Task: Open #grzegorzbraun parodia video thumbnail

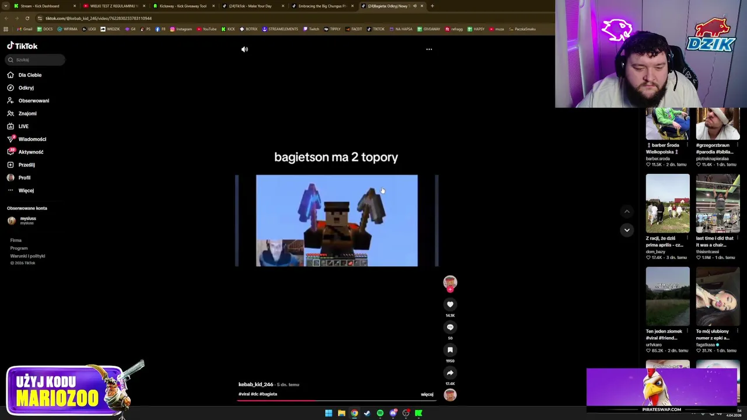Action: point(718,124)
